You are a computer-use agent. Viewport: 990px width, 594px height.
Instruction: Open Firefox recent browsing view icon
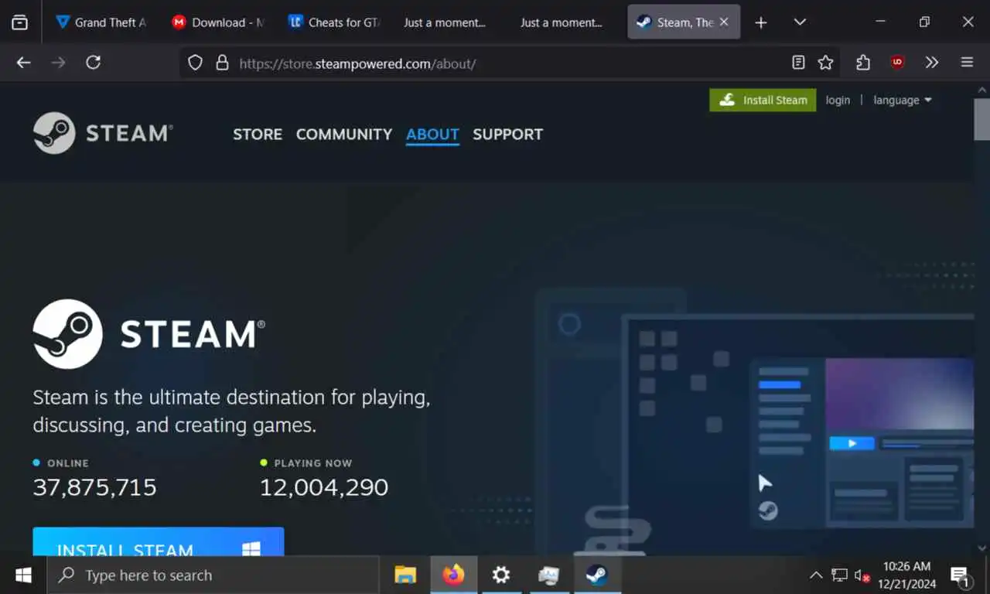20,22
